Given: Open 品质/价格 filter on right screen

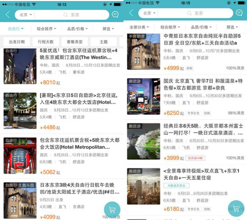Looking at the screenshot, I should pyautogui.click(x=201, y=27).
